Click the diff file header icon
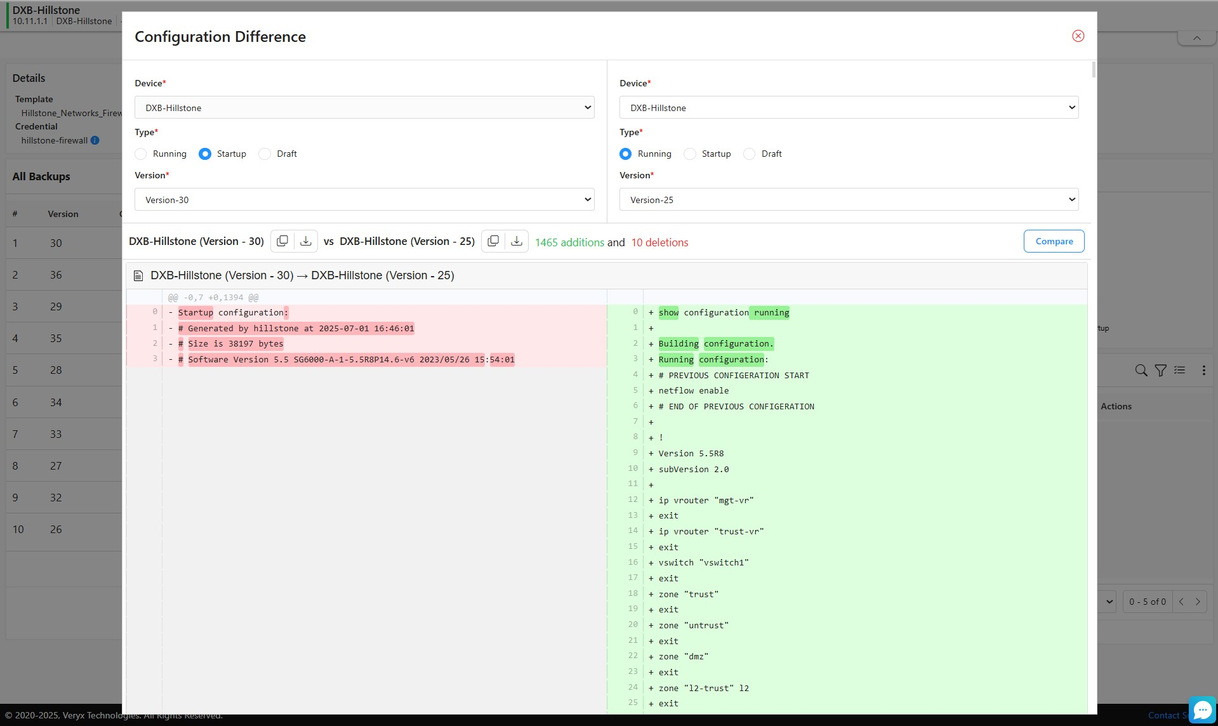This screenshot has height=726, width=1218. [138, 276]
